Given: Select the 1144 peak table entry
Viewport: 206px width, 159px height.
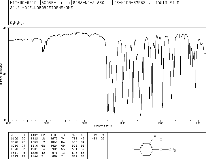Looking at the screenshot, I should 38,156.
